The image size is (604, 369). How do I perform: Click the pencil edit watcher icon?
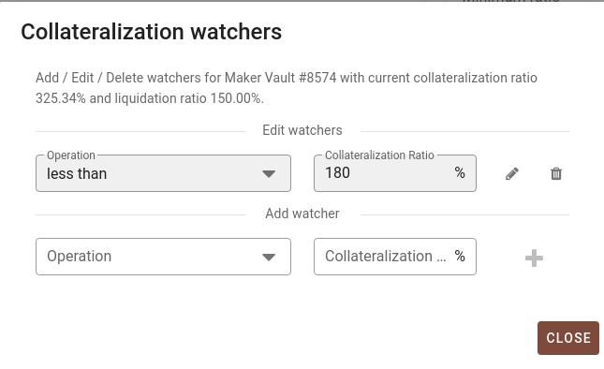pos(512,173)
